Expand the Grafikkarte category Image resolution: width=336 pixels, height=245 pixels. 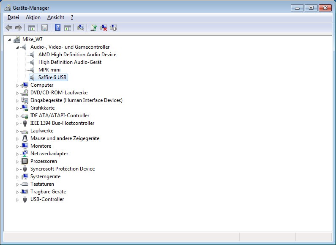17,108
